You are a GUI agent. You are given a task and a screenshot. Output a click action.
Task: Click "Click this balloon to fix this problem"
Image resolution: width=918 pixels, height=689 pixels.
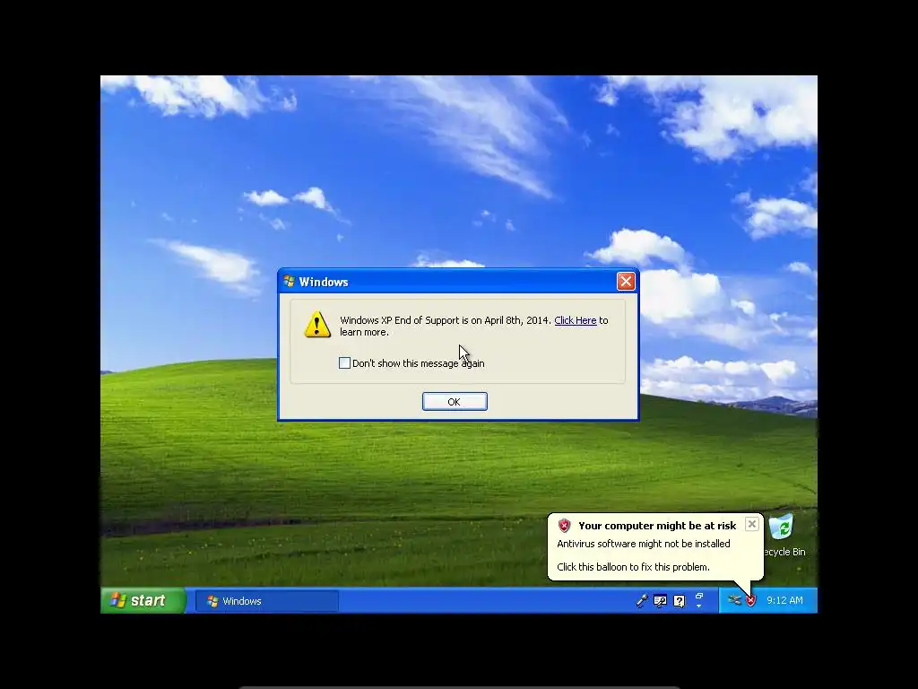[x=633, y=567]
